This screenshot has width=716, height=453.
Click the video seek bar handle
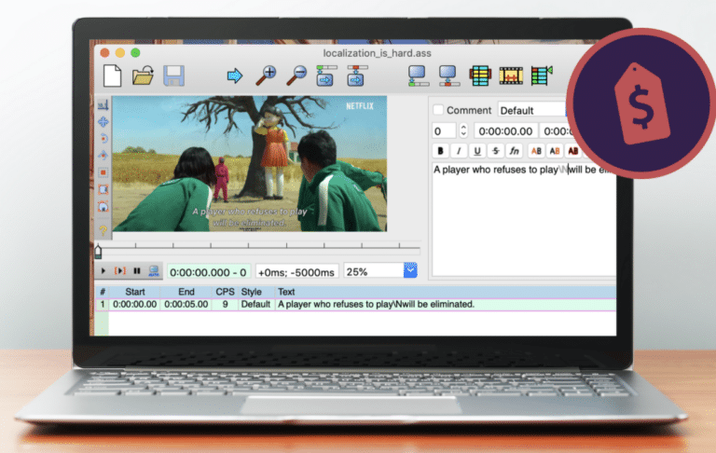pyautogui.click(x=98, y=251)
